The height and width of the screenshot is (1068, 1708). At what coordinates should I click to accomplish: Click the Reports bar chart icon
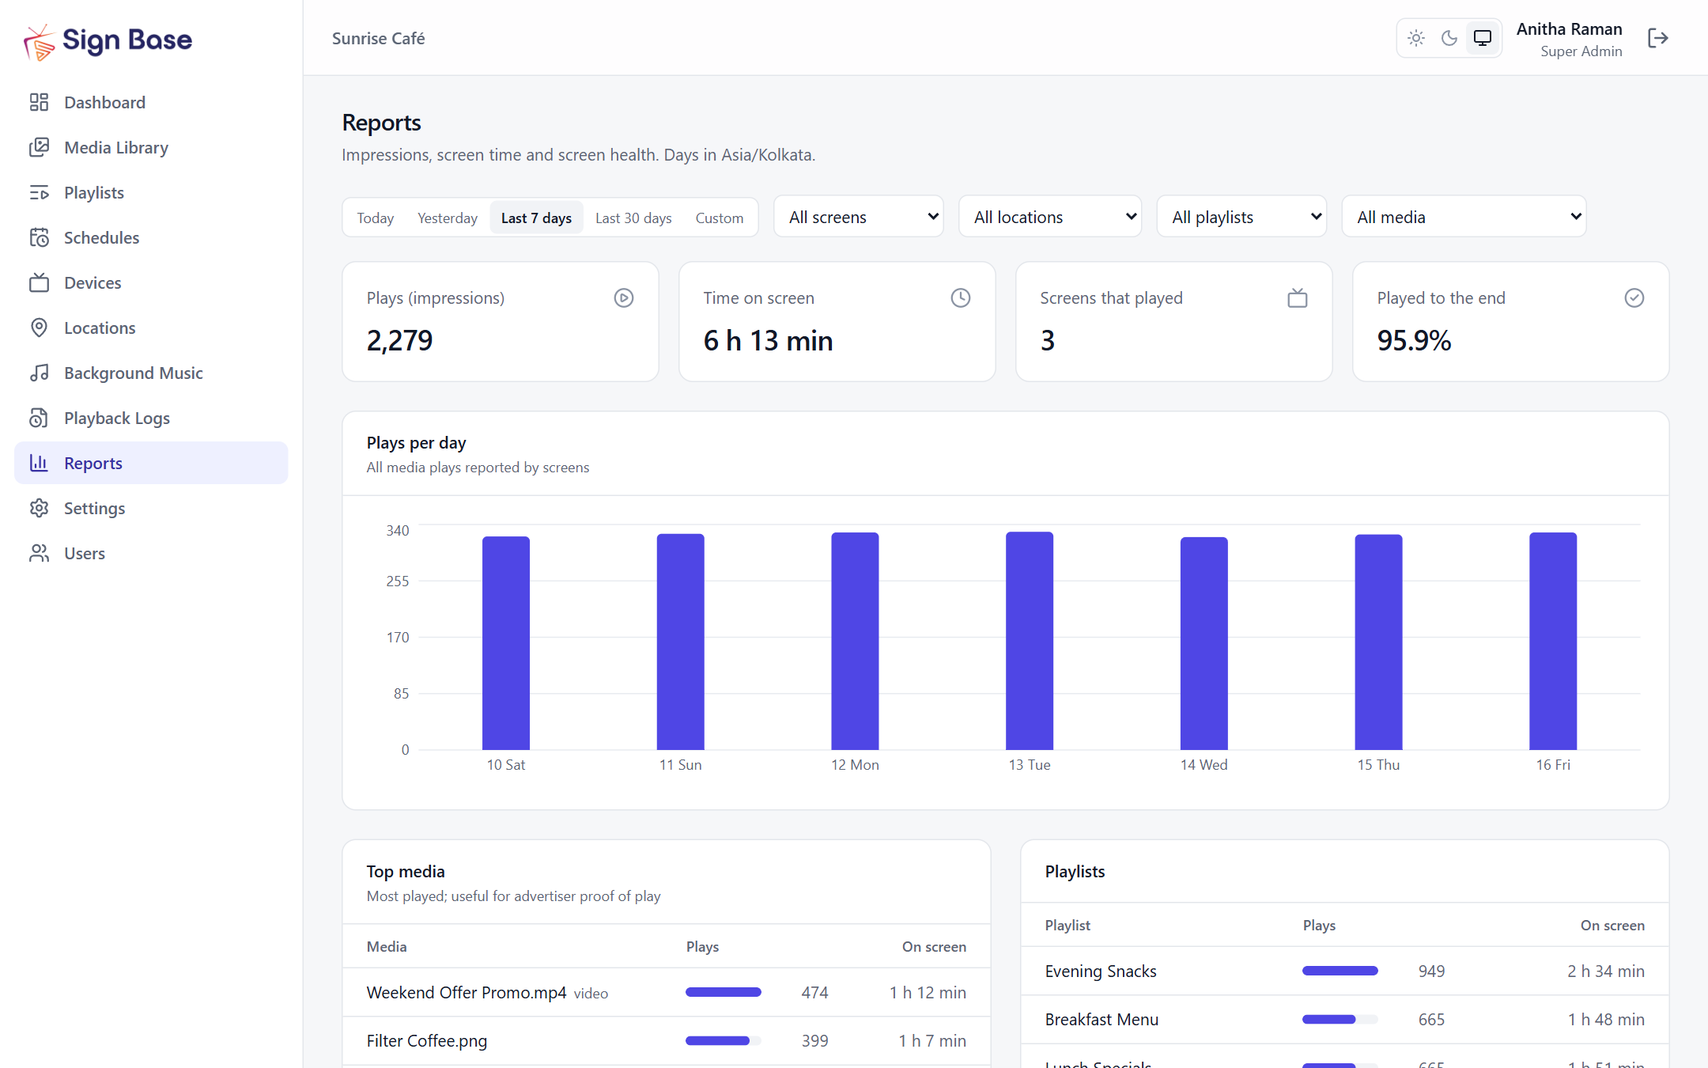point(39,463)
